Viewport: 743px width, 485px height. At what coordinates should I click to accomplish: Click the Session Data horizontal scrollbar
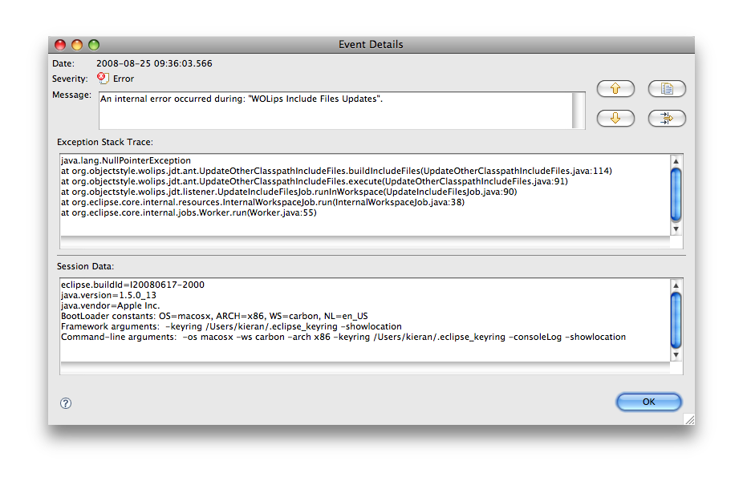[x=365, y=367]
